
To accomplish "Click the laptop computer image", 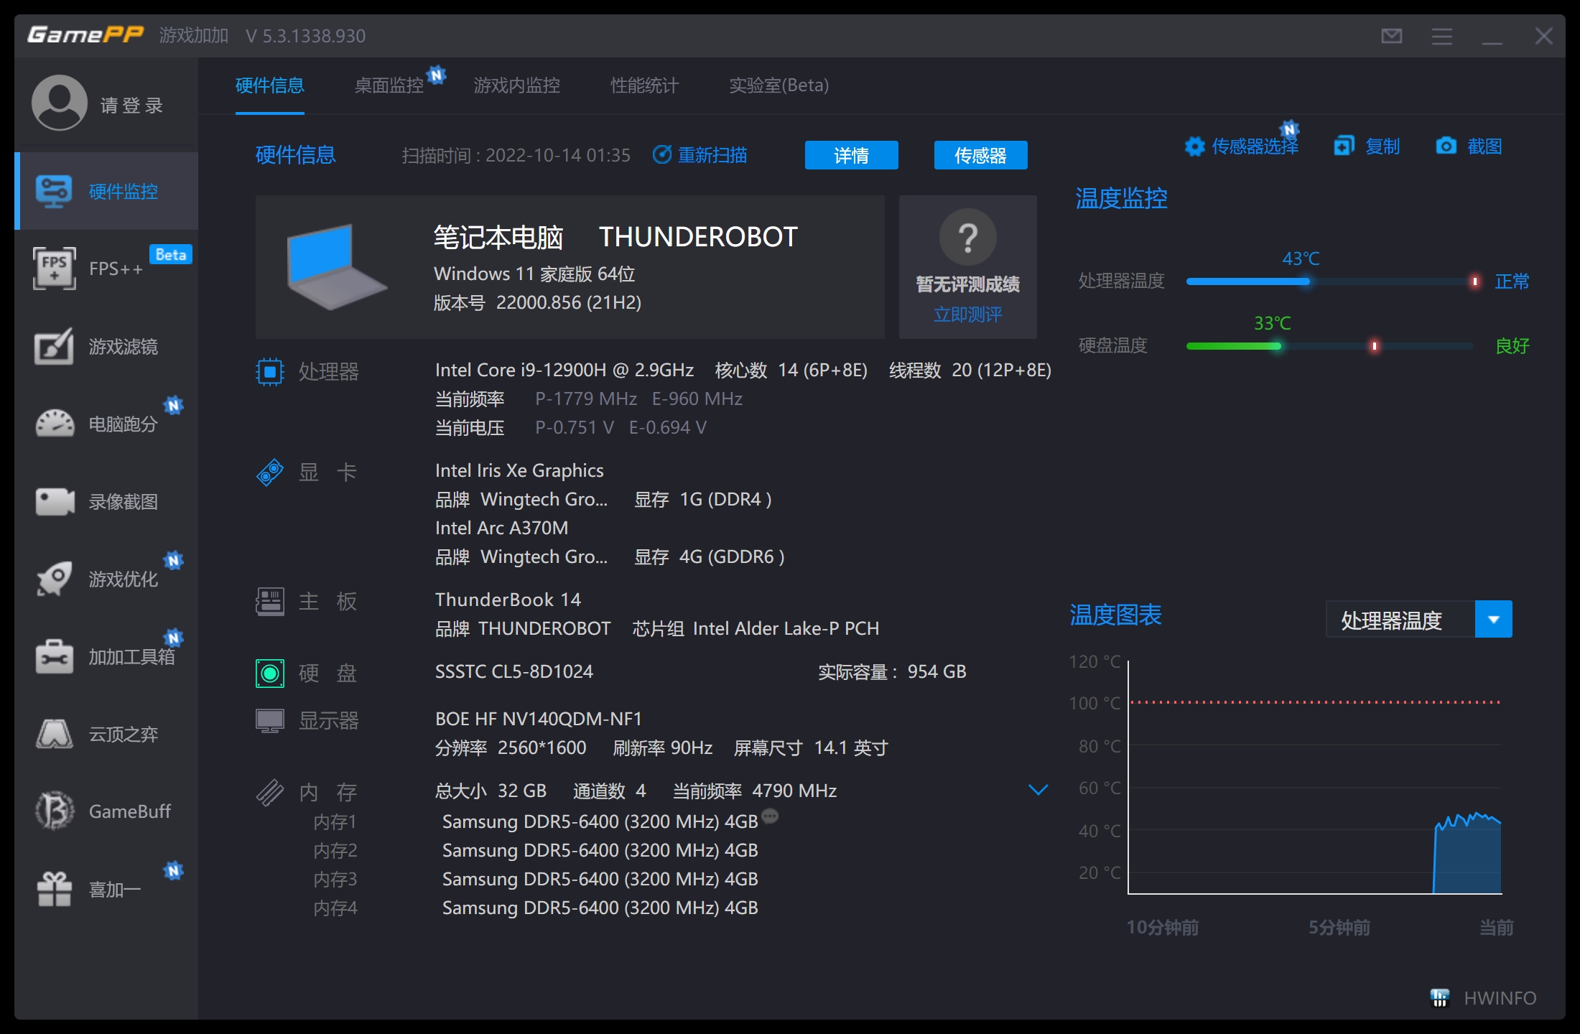I will pyautogui.click(x=336, y=267).
